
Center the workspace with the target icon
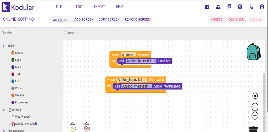(x=255, y=96)
